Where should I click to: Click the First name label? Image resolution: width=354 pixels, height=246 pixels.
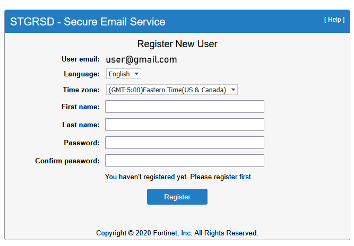pyautogui.click(x=80, y=107)
